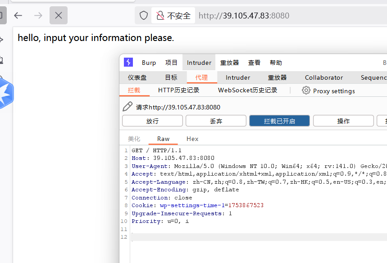Click the Accept-Encoding header line
The image size is (387, 263).
[185, 190]
